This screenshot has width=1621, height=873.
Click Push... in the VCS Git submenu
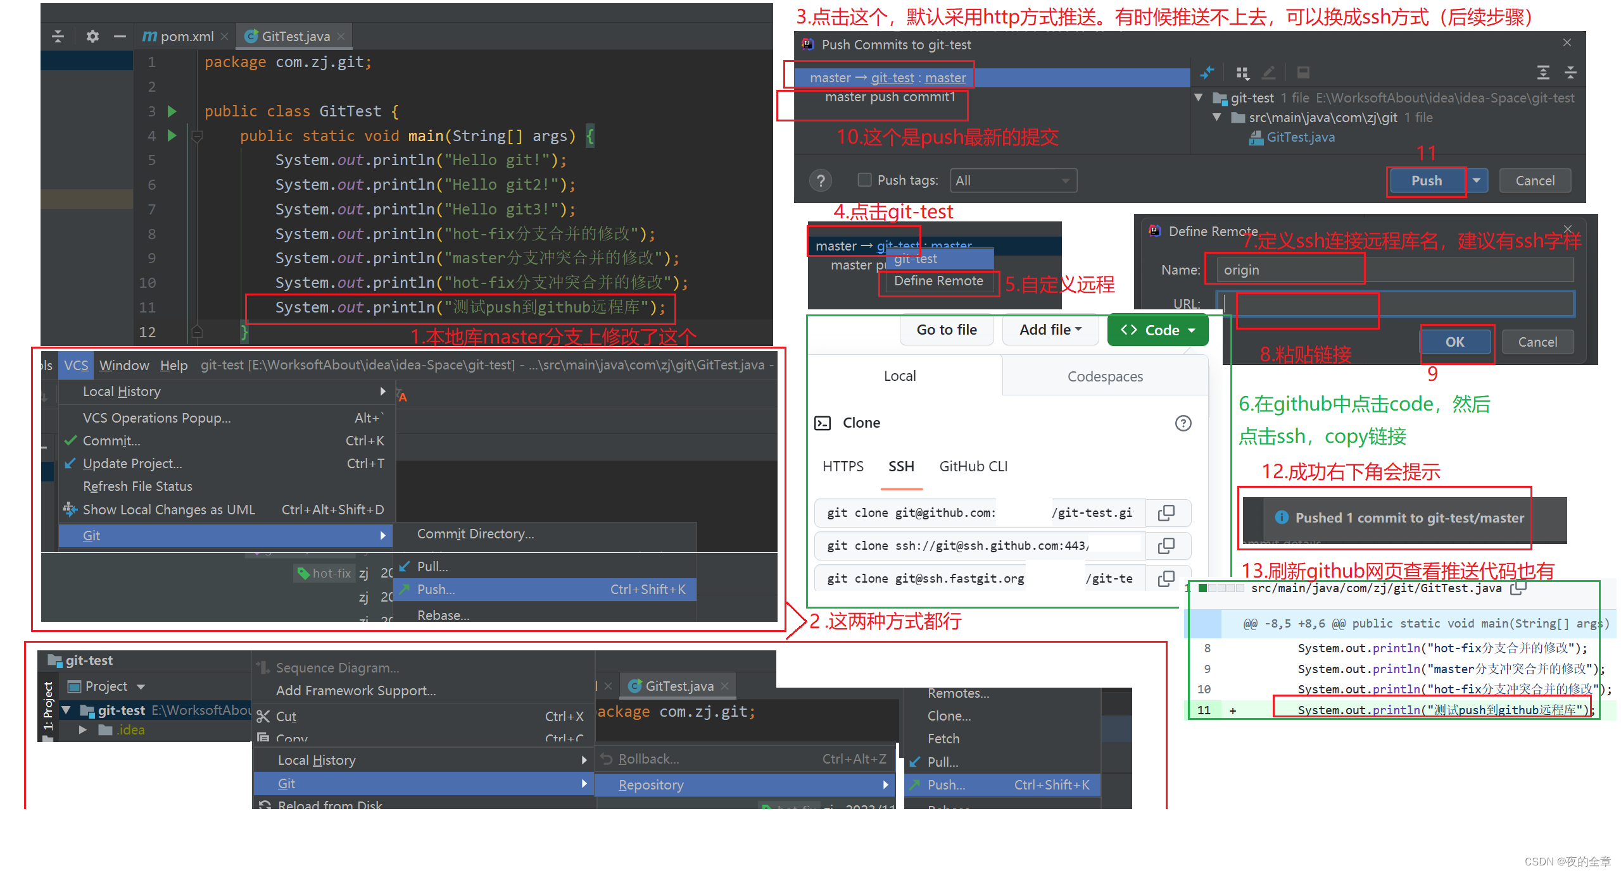coord(545,590)
